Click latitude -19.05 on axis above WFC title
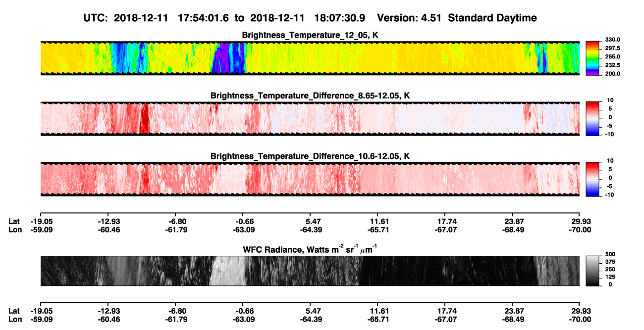644x330 pixels. tap(42, 221)
